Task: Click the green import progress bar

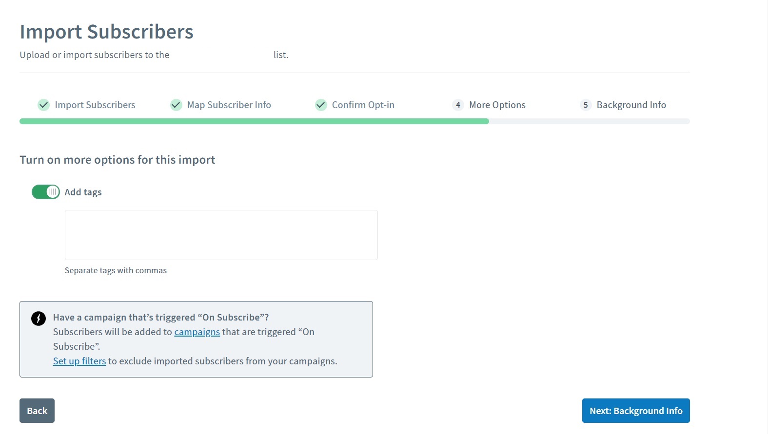Action: click(x=254, y=121)
